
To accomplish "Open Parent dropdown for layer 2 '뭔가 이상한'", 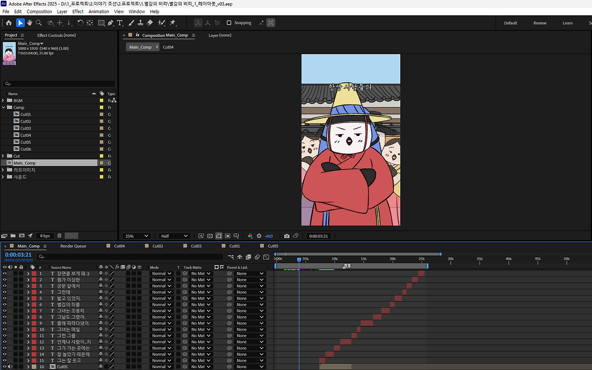I will click(x=250, y=280).
